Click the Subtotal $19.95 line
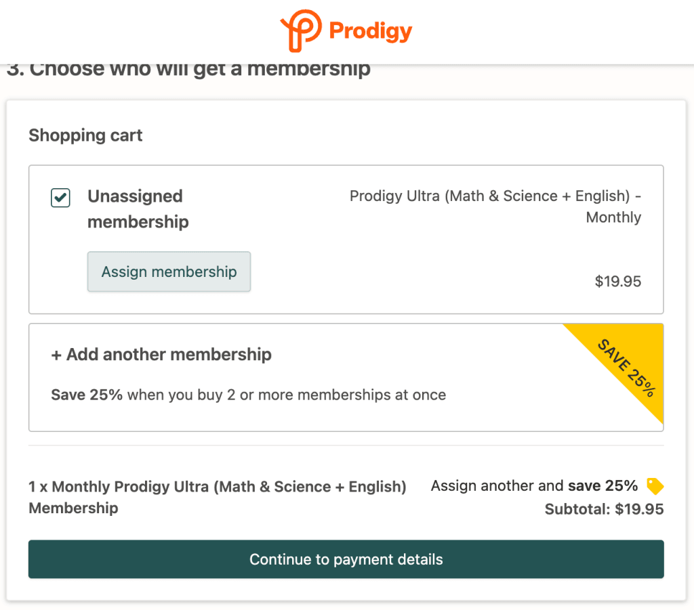This screenshot has width=694, height=610. tap(605, 509)
